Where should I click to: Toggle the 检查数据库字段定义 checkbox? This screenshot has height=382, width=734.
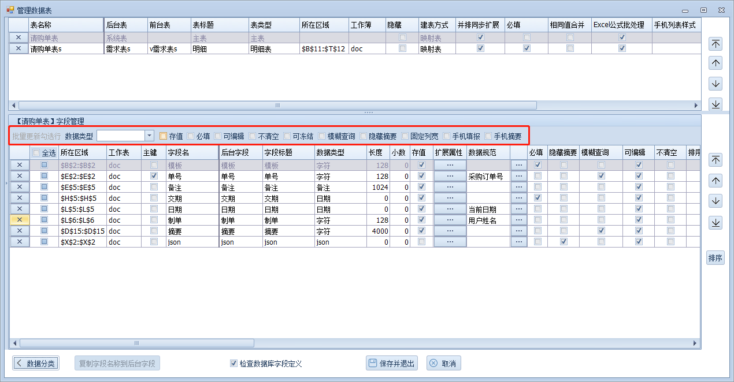[233, 364]
